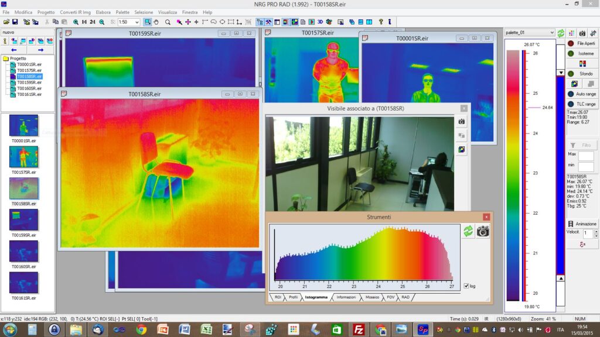Image resolution: width=600 pixels, height=337 pixels.
Task: Click the histogram snapshot camera icon
Action: (x=483, y=231)
